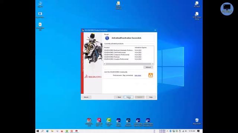Image resolution: width=238 pixels, height=133 pixels.
Task: Click the Help button in activation wizard
Action: pyautogui.click(x=151, y=97)
